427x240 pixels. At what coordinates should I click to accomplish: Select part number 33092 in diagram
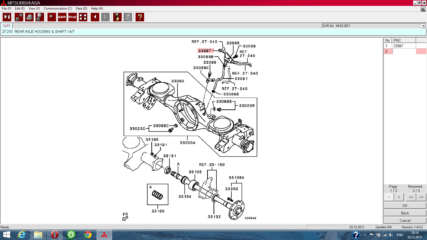[x=178, y=81]
